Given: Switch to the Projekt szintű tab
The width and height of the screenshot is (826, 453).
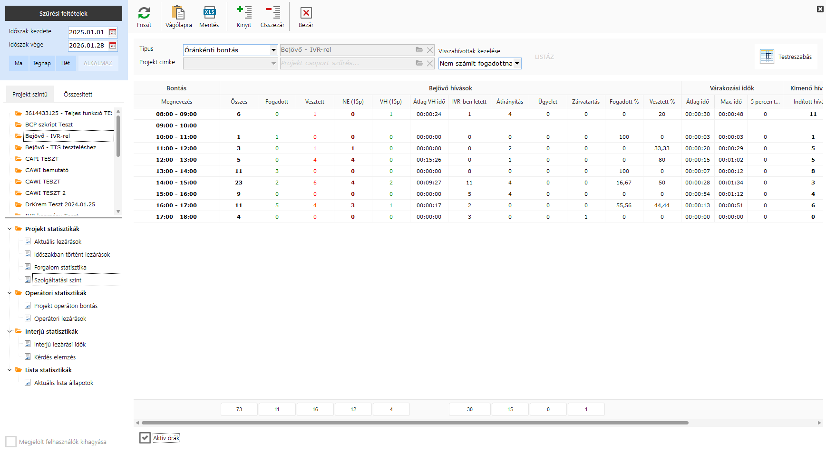Looking at the screenshot, I should click(30, 94).
